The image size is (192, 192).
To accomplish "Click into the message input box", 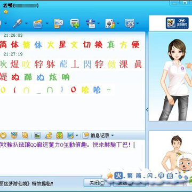I will pos(72,158).
